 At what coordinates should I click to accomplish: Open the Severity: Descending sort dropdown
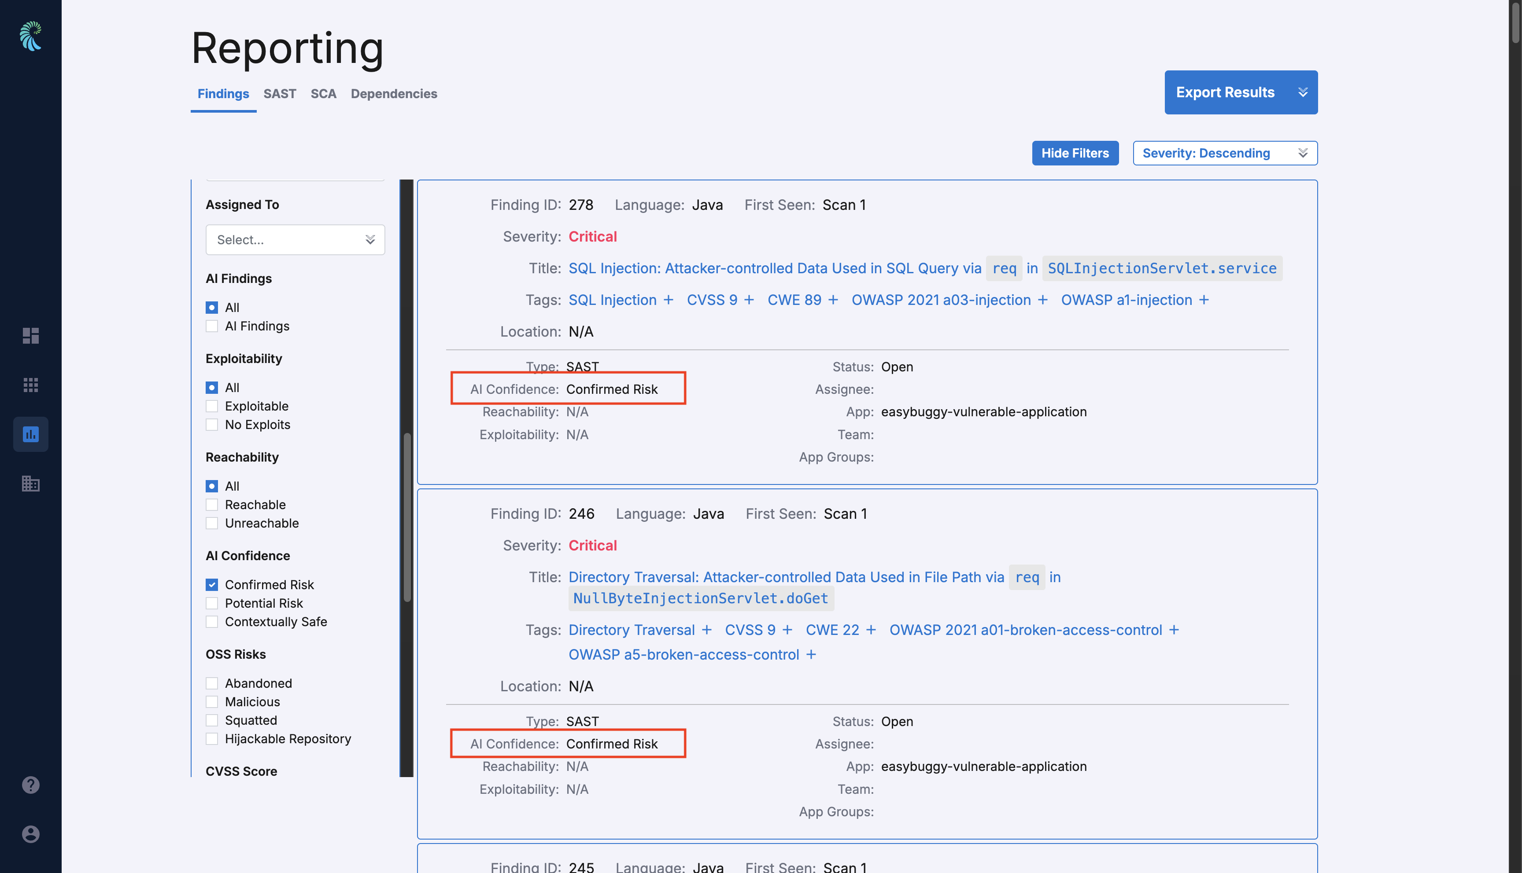click(x=1225, y=153)
